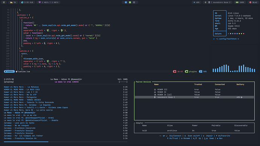This screenshot has height=146, width=260.
Task: Click the Connected column header
Action: [220, 84]
